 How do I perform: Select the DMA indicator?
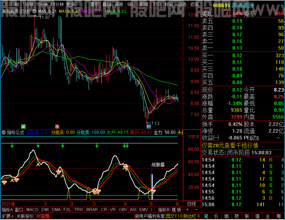[56, 210]
